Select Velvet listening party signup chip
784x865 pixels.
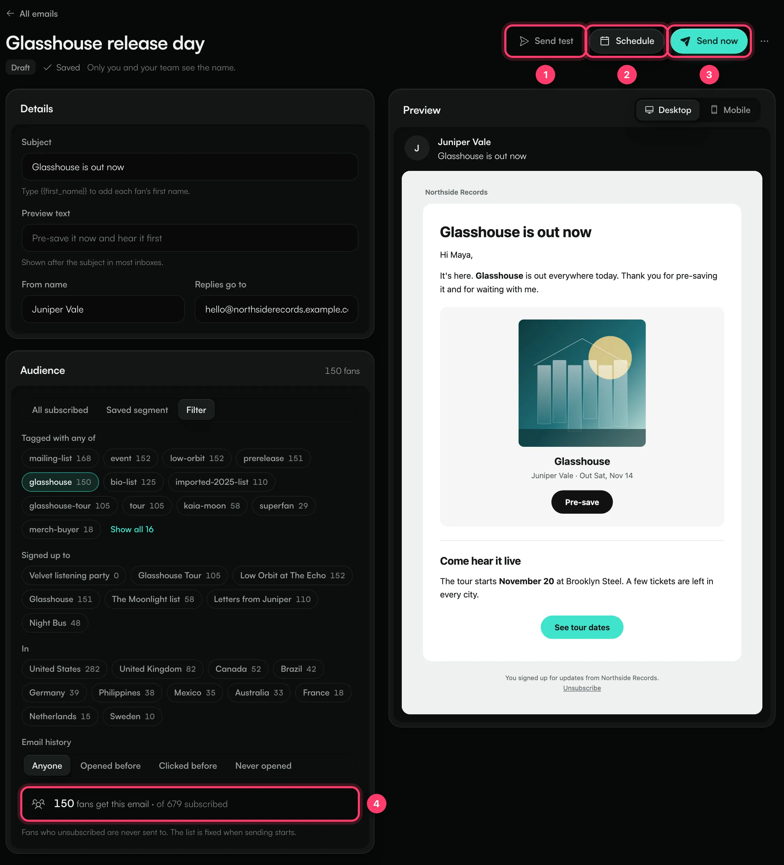(x=74, y=576)
